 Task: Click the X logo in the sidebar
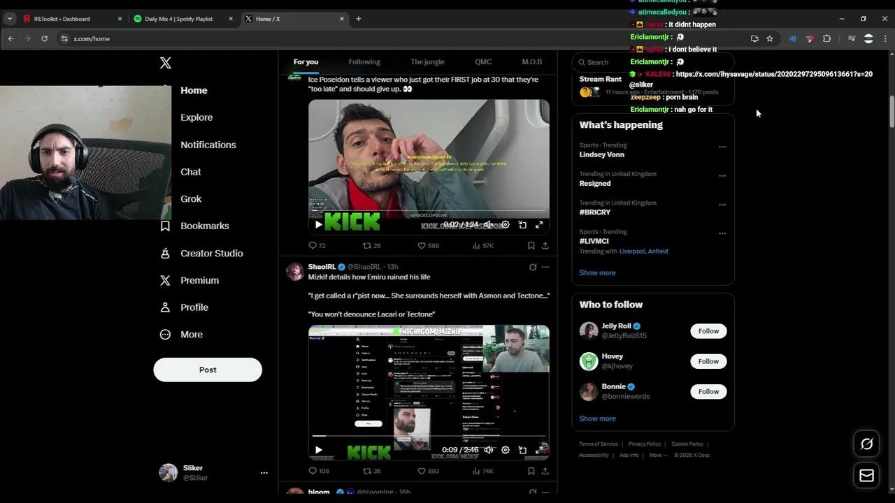click(165, 63)
